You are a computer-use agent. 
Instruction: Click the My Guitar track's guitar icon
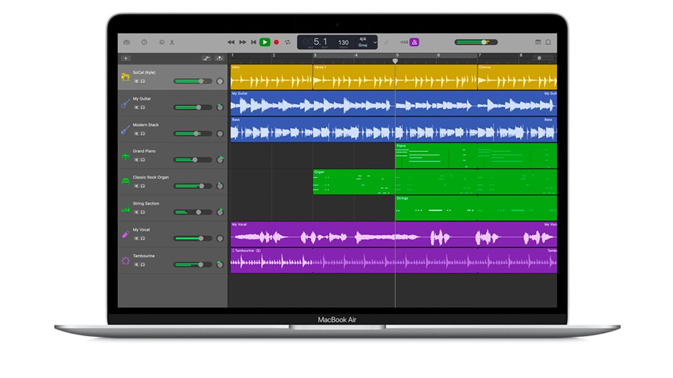point(126,102)
